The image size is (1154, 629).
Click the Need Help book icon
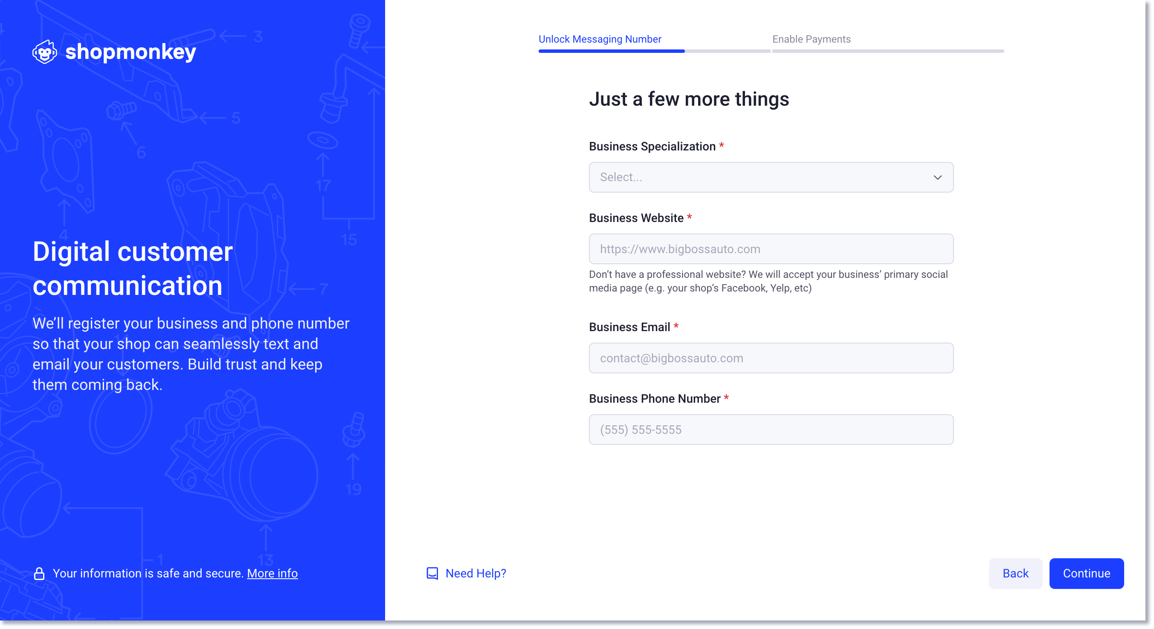point(432,574)
